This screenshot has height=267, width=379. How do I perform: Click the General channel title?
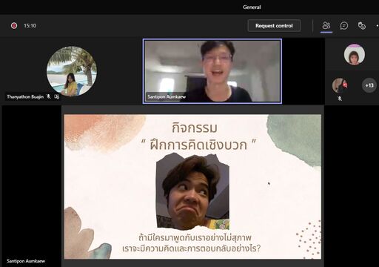[x=252, y=7]
